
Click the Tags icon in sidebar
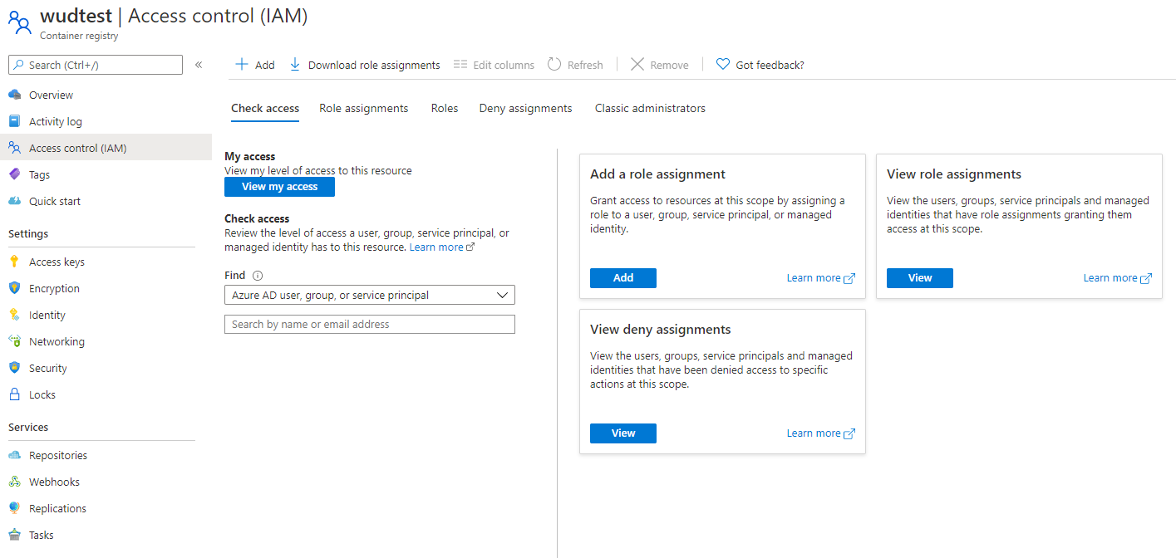(x=14, y=174)
